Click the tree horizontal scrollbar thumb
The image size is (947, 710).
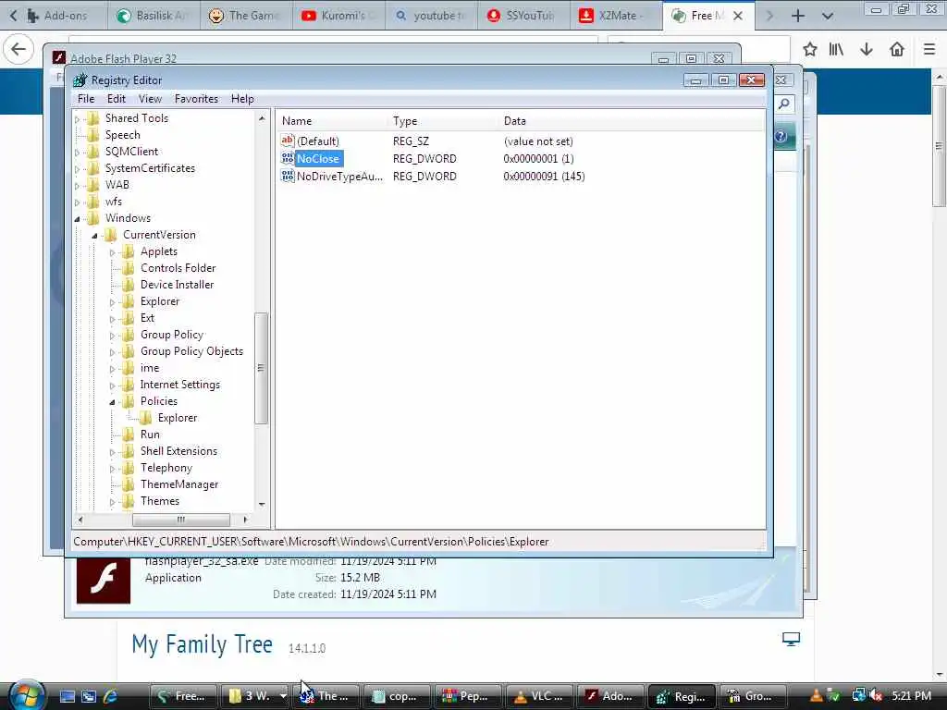pyautogui.click(x=181, y=520)
